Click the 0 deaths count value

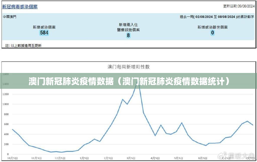click(x=213, y=33)
